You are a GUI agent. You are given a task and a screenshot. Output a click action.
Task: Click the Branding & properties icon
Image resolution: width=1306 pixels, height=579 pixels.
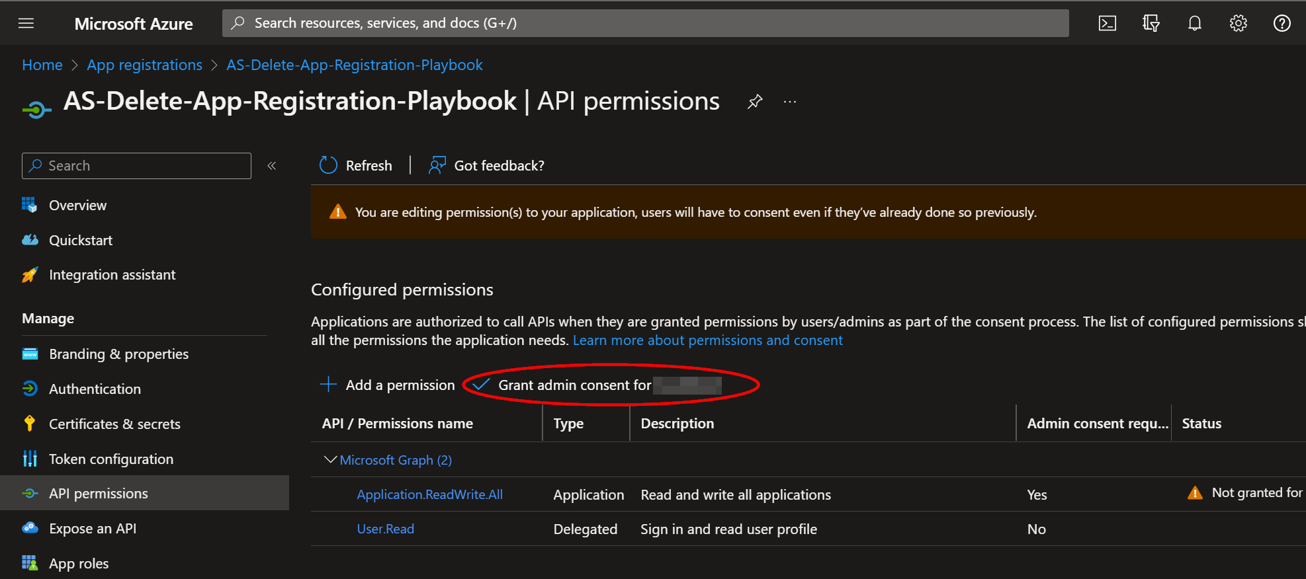coord(30,354)
